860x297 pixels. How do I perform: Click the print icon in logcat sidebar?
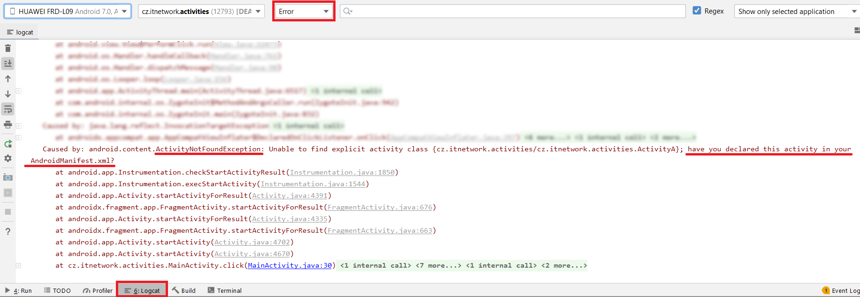pyautogui.click(x=8, y=125)
